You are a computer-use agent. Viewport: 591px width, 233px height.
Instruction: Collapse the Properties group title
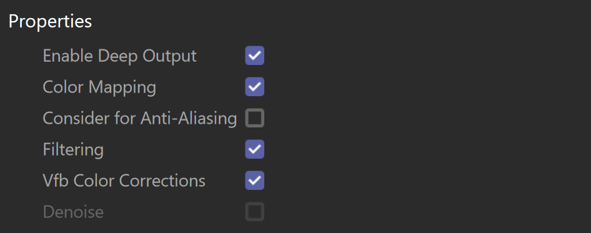coord(50,22)
